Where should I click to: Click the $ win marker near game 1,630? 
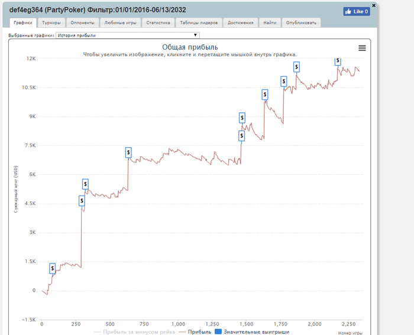(265, 95)
